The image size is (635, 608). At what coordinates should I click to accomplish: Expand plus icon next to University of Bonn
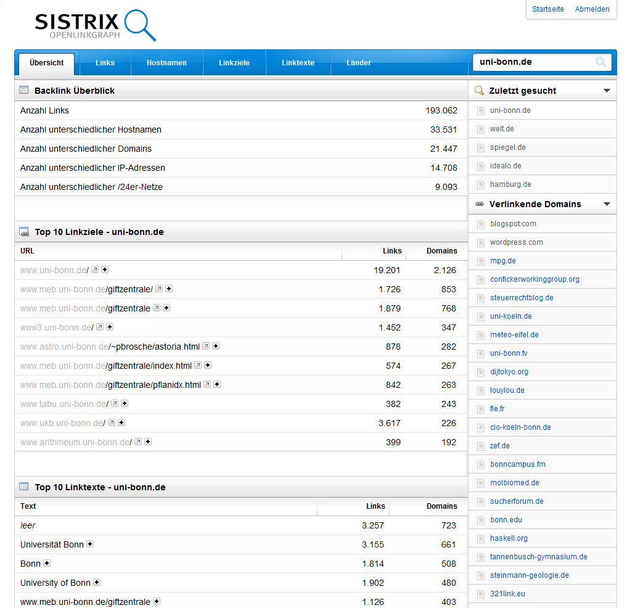[97, 582]
